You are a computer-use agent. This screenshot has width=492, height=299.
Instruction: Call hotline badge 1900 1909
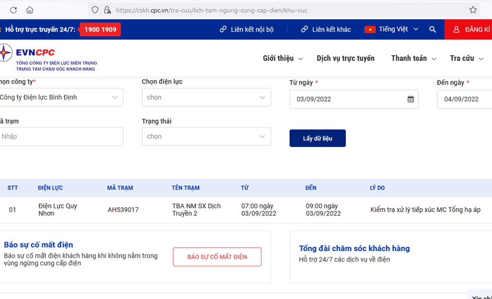[100, 29]
